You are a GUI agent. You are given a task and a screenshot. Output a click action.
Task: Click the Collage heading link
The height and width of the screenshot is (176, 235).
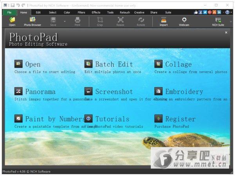(179, 65)
